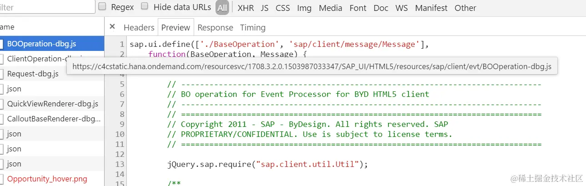586x186 pixels.
Task: Click the file icon beside QuickViewRenderer-dbg.js
Action: (x=2, y=104)
